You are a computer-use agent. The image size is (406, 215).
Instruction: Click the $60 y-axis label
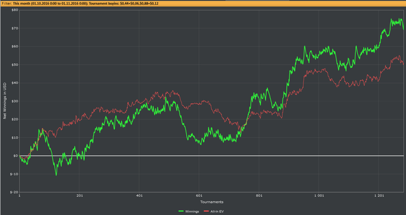click(14, 46)
